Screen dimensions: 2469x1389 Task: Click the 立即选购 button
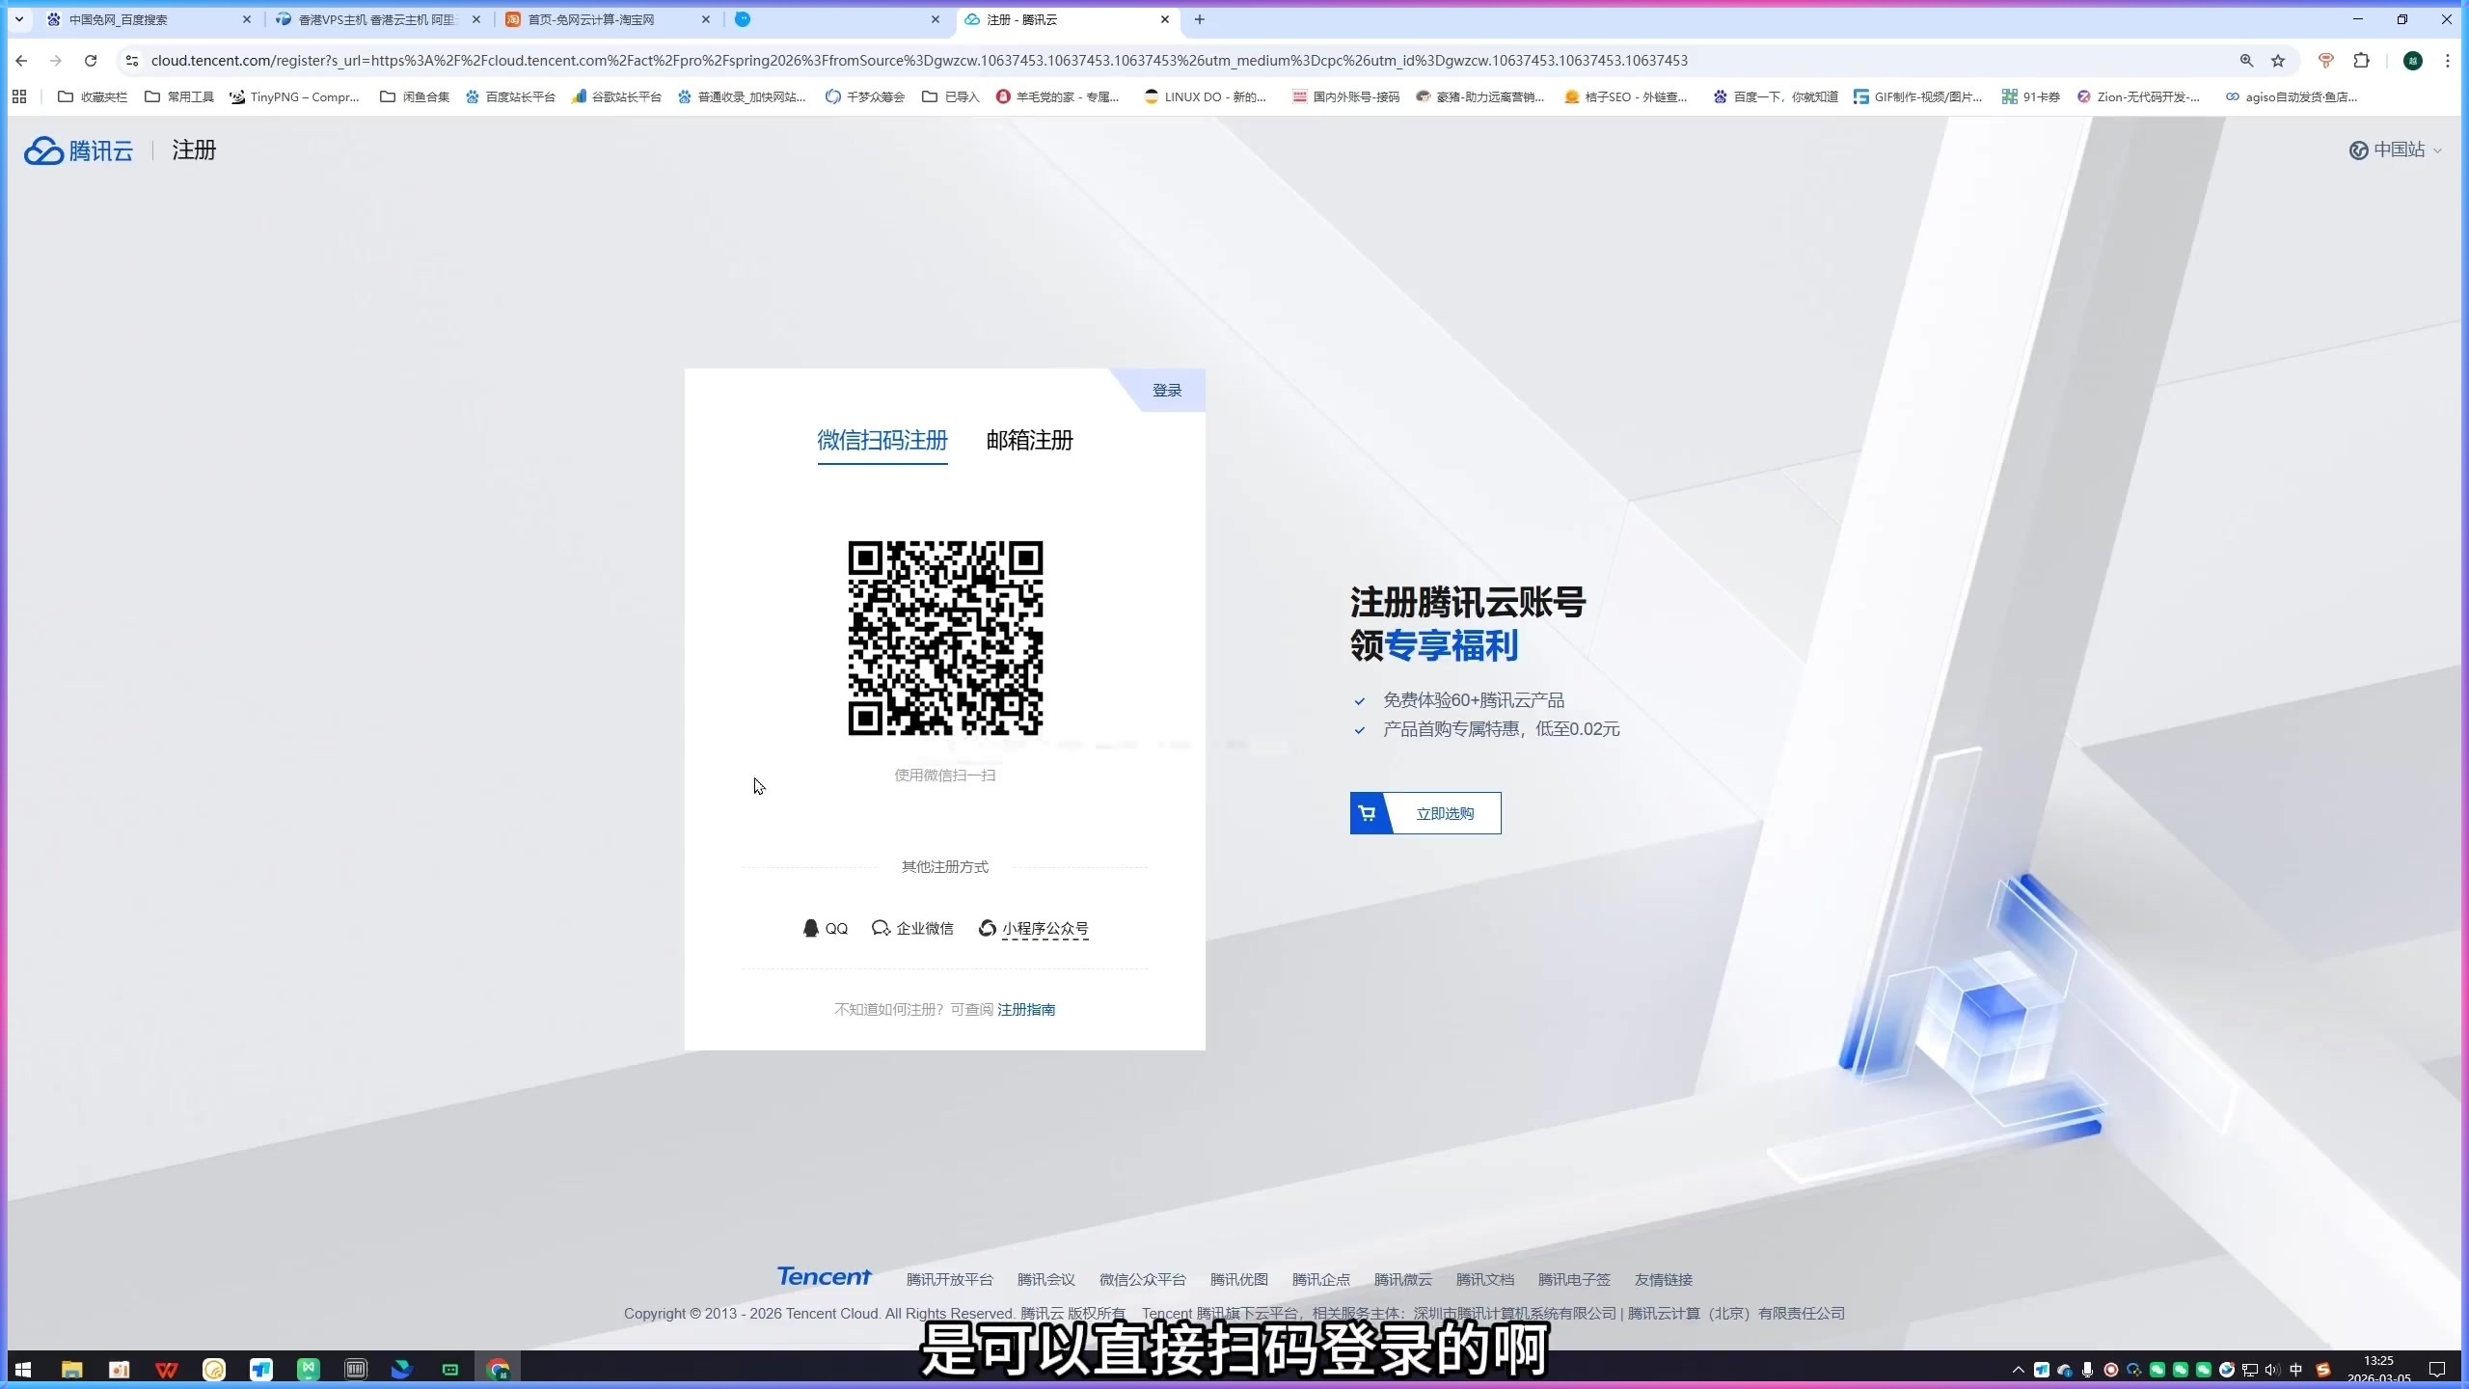(x=1425, y=813)
